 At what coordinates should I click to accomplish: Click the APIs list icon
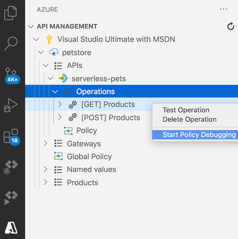pos(58,66)
